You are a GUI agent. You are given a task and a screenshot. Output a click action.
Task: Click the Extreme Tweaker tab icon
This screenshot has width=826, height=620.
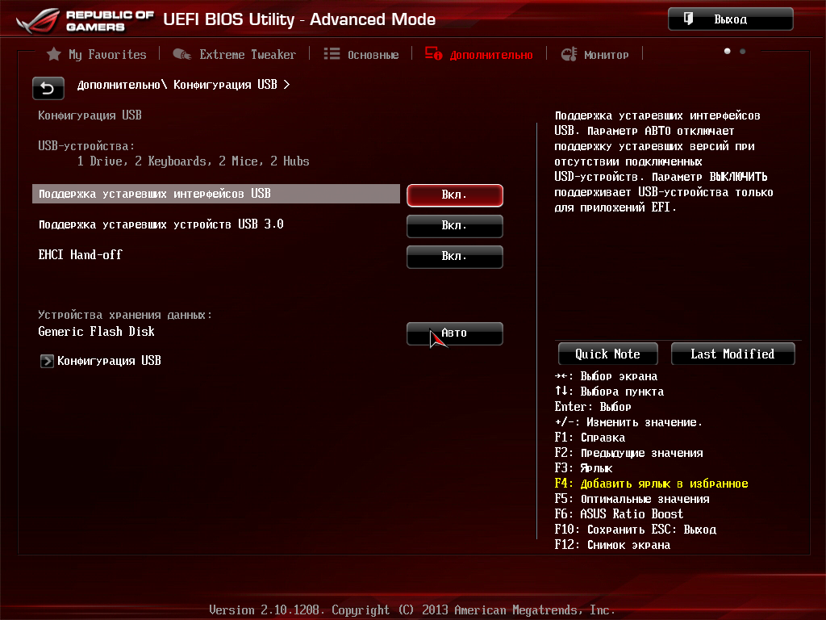pyautogui.click(x=182, y=54)
